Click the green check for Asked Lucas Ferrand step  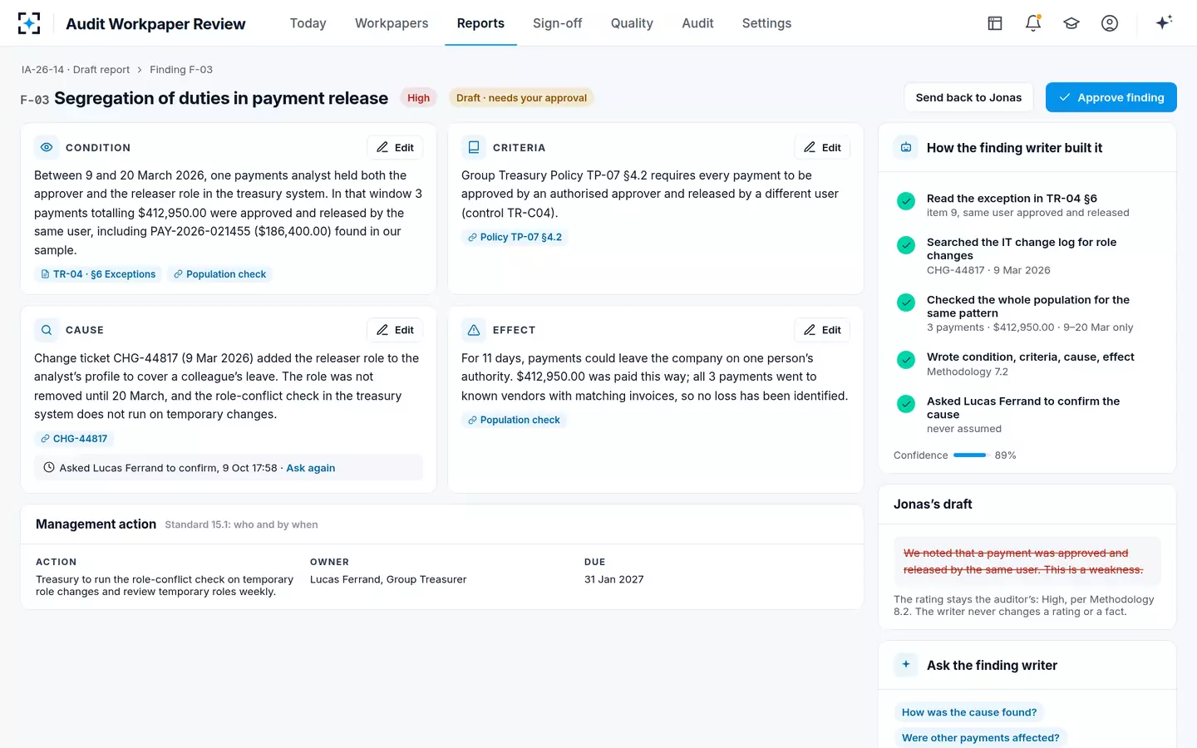906,403
